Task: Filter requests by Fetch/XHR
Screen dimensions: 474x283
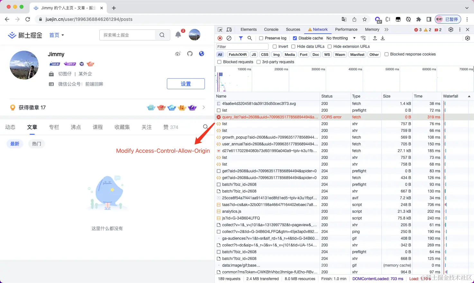Action: (238, 55)
